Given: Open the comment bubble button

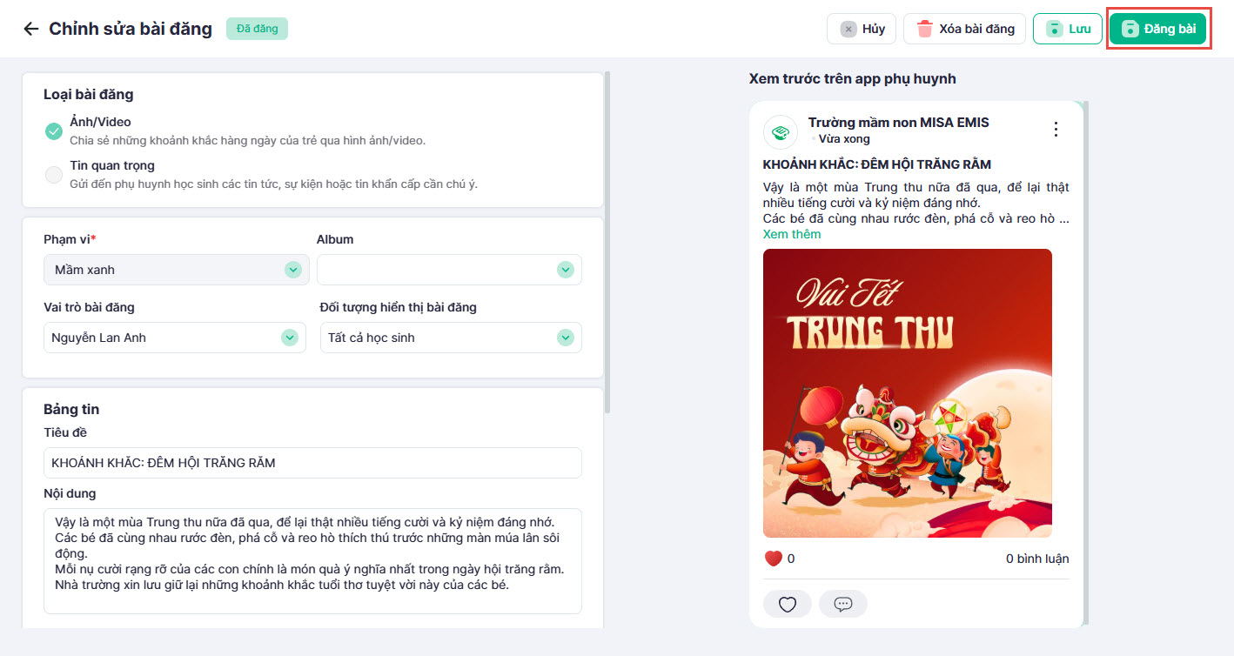Looking at the screenshot, I should pyautogui.click(x=842, y=604).
